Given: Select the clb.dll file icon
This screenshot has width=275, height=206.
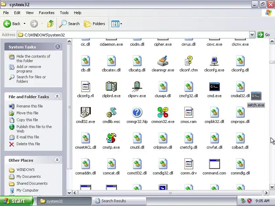Looking at the screenshot, I should coord(86,61).
